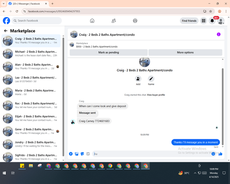This screenshot has width=230, height=184.
Task: Open Roc's apartment conversation
Action: [x=31, y=105]
